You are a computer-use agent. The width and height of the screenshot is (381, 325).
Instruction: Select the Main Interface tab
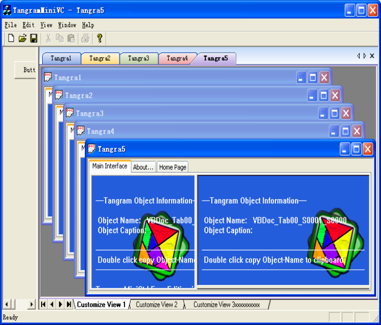click(x=110, y=166)
